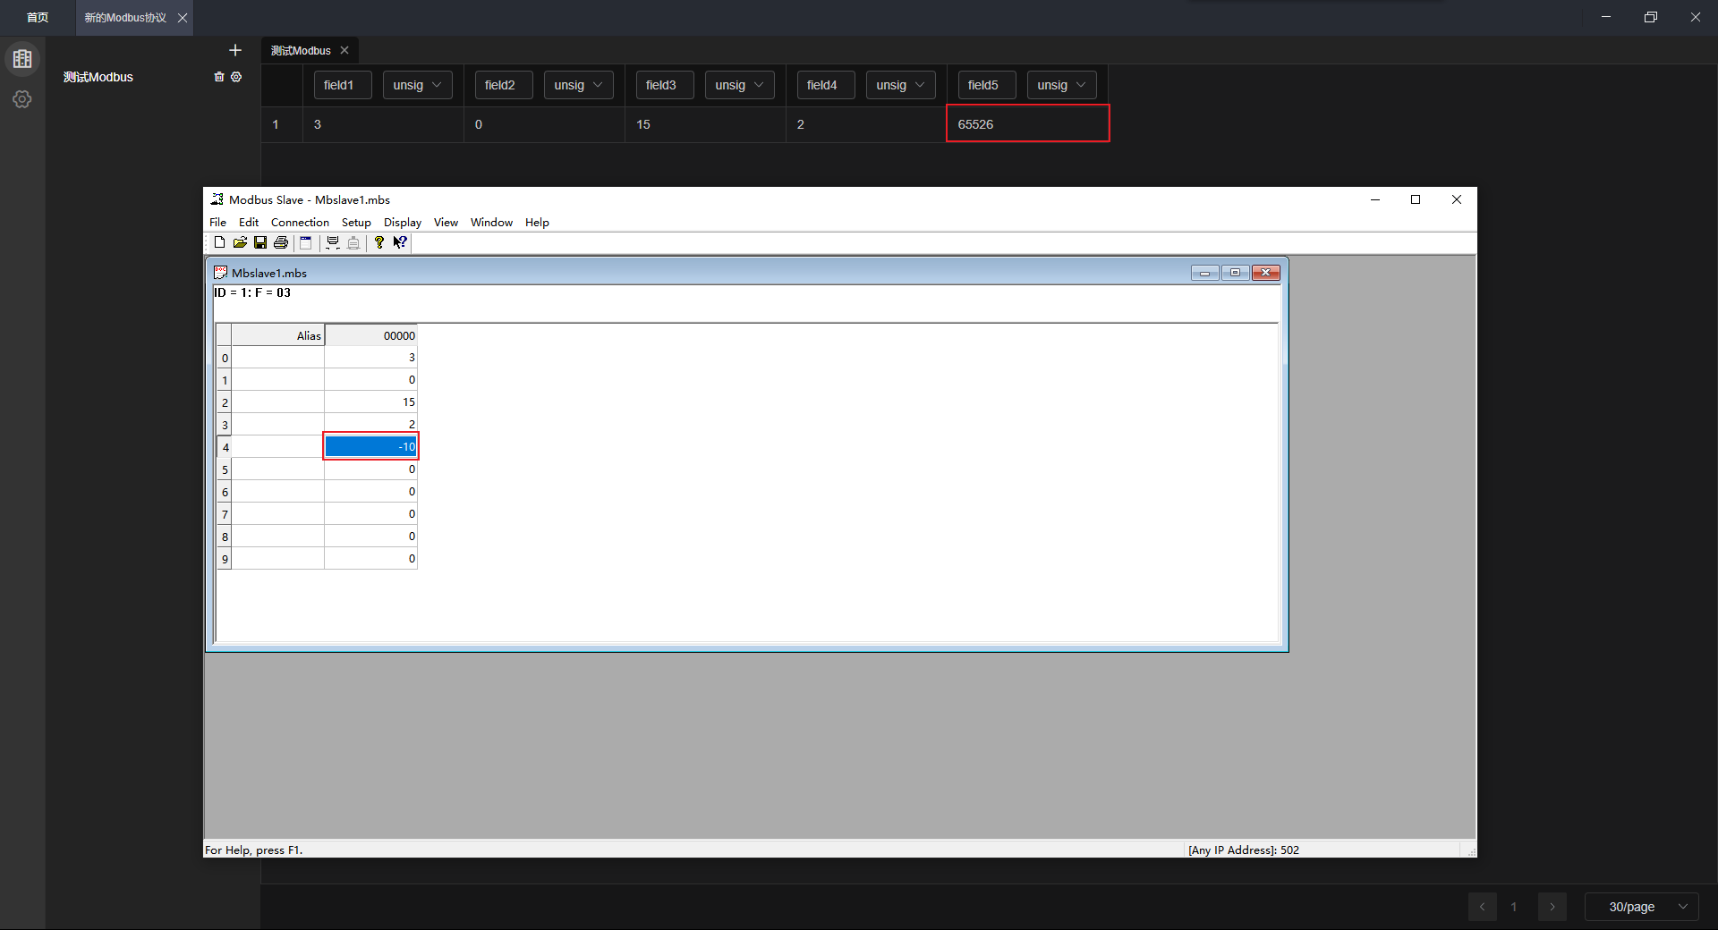Click row header 5 in register table
The image size is (1718, 930).
coord(224,469)
